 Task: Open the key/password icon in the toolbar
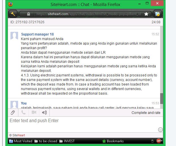point(13,14)
